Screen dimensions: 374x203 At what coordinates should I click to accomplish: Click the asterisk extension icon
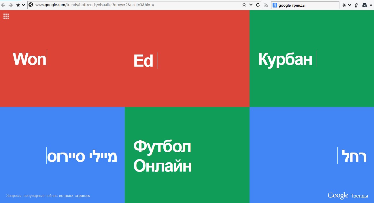(344, 5)
